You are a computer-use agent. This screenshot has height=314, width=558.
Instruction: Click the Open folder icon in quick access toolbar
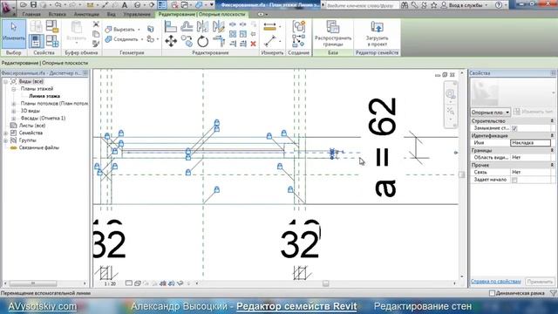click(x=24, y=5)
